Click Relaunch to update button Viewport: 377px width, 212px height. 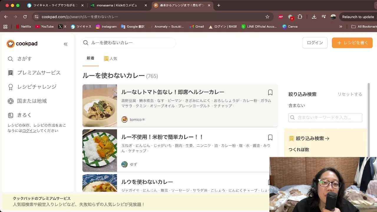tap(358, 17)
